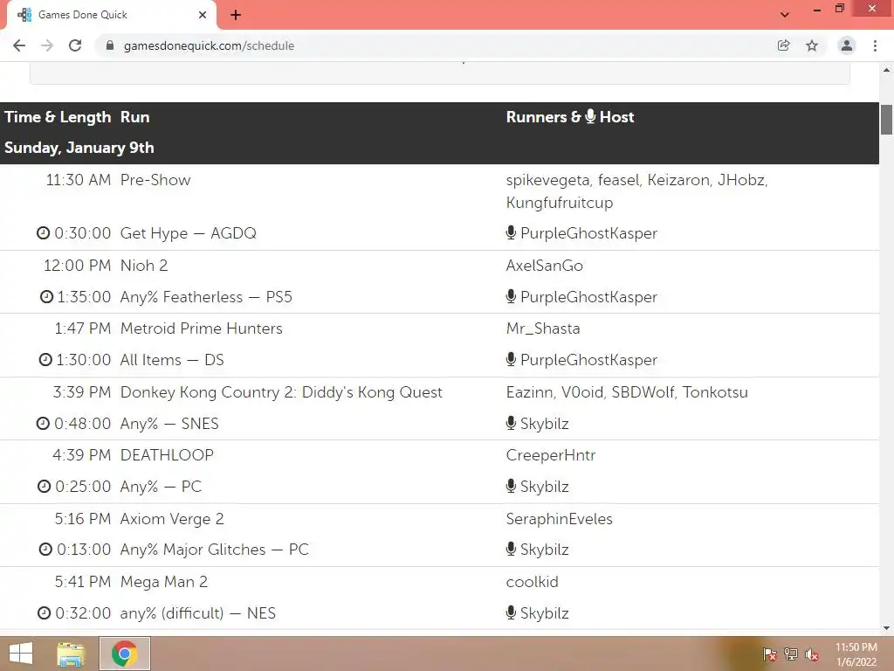Viewport: 894px width, 671px height.
Task: Select the DEATHLOOP run title
Action: (x=167, y=454)
